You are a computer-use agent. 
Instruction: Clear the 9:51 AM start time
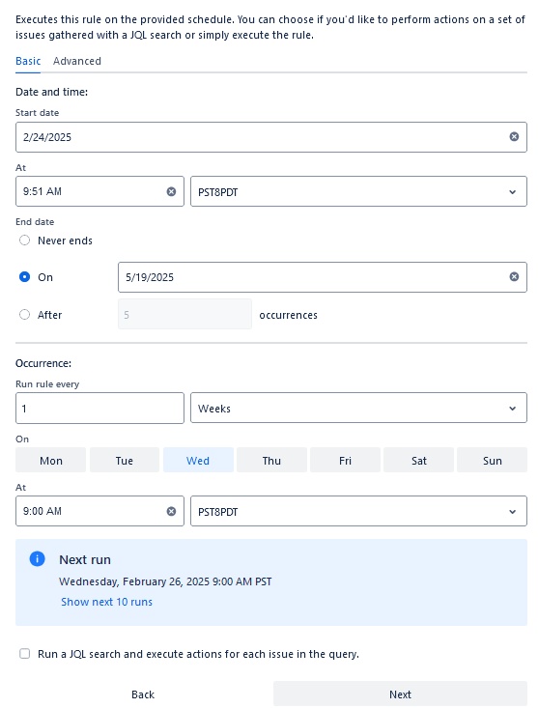171,192
